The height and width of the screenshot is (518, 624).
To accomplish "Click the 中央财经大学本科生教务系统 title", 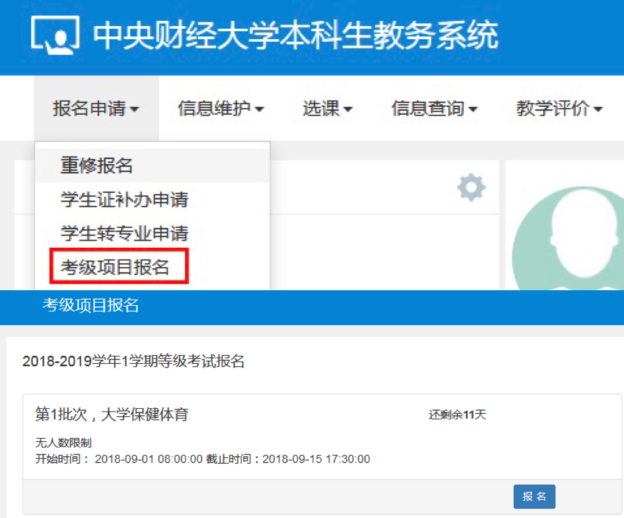I will point(296,36).
